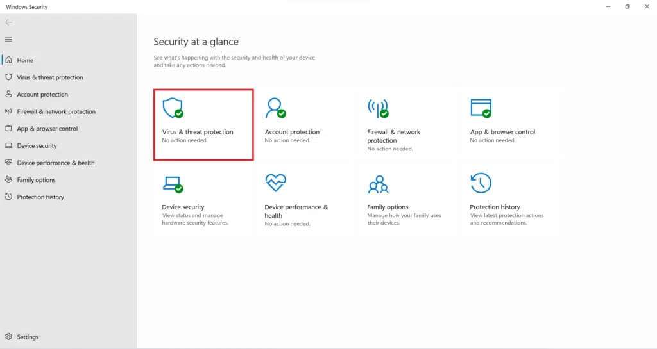Click the Account protection person icon in sidebar
Screen dimensions: 657x349
(8, 94)
